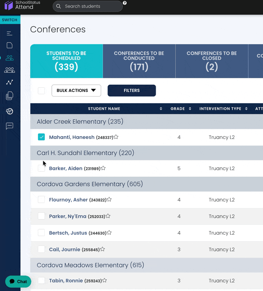Viewport: 263px width, 291px height.
Task: Check the box for Barker, Aiden
Action: click(41, 168)
